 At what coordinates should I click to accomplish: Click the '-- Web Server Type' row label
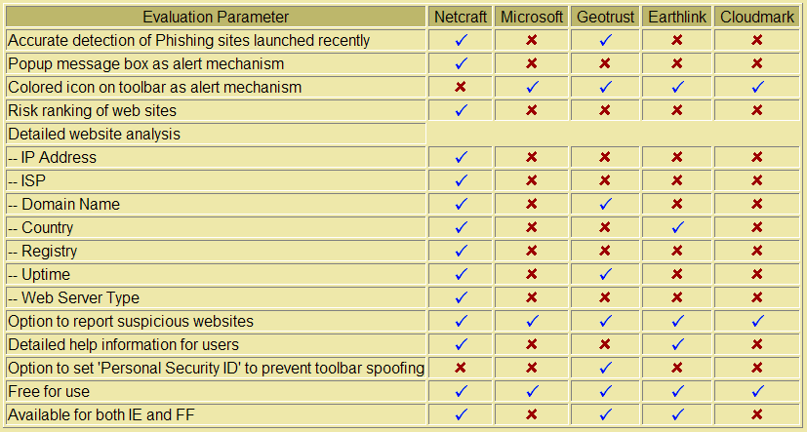click(73, 297)
